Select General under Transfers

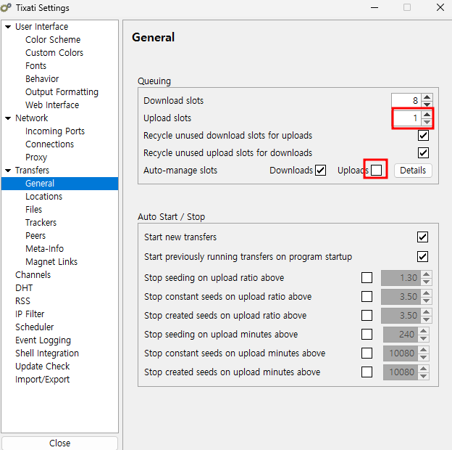59,184
